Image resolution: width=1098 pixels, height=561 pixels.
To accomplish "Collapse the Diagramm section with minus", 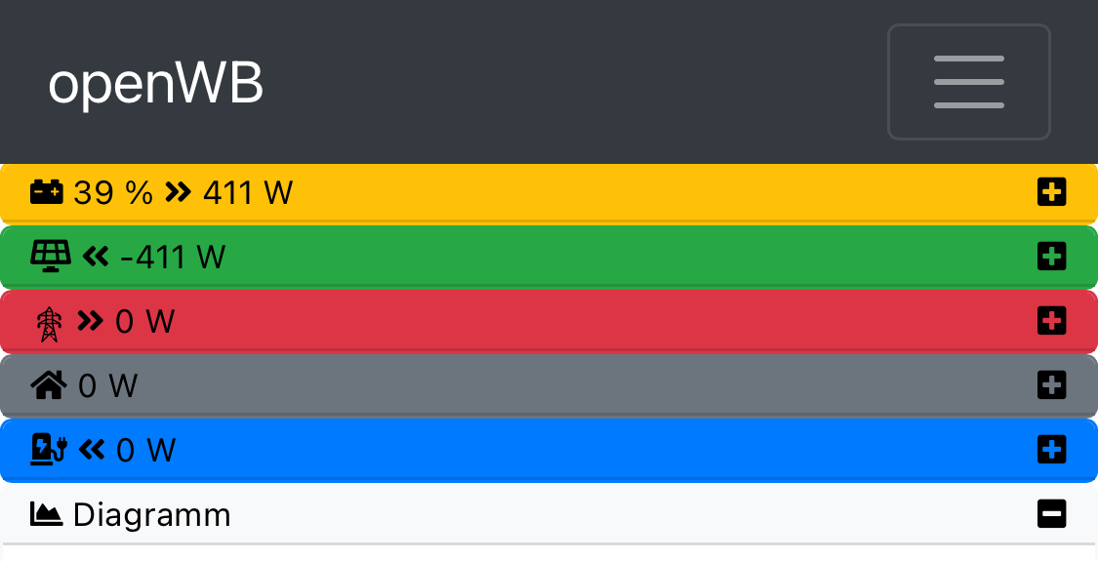I will (1051, 514).
